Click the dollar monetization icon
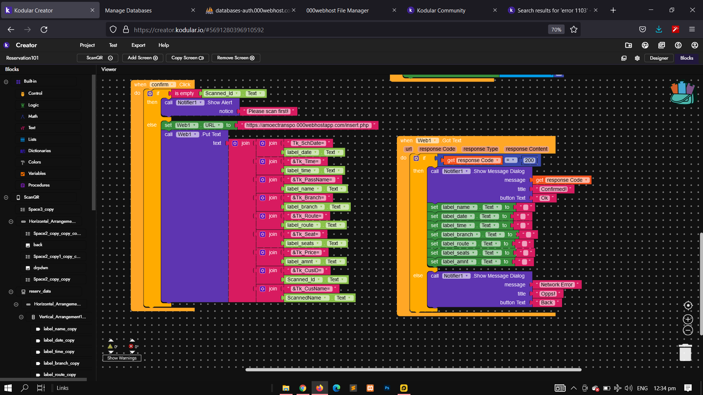Image resolution: width=703 pixels, height=395 pixels. pos(678,45)
